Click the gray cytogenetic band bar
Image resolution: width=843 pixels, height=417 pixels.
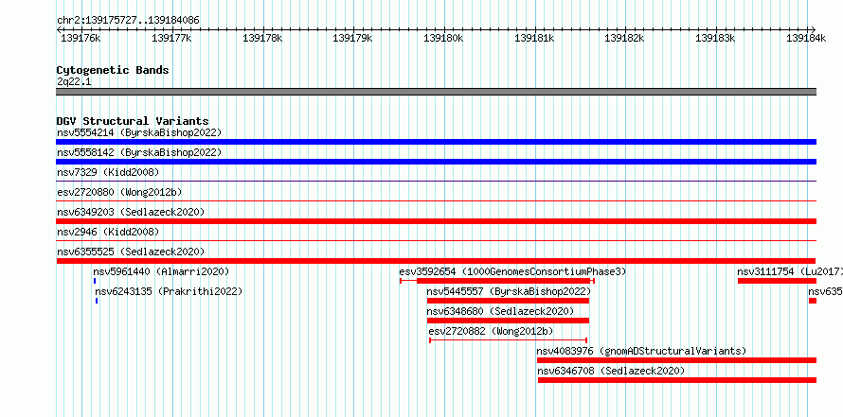tap(436, 92)
